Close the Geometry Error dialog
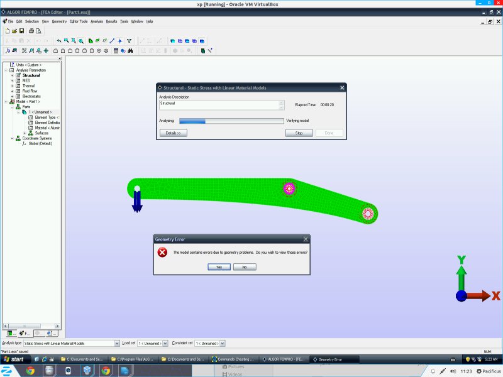The width and height of the screenshot is (503, 377). 306,239
